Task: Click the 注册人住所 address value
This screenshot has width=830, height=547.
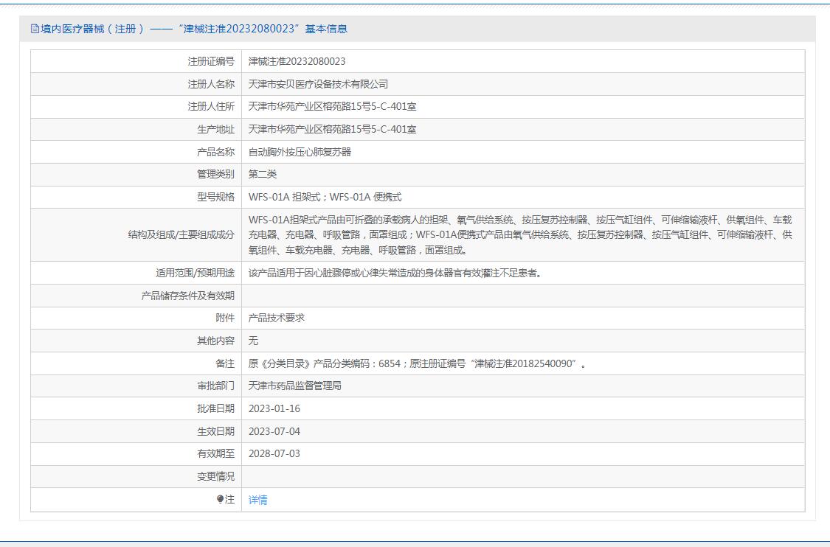Action: 333,106
